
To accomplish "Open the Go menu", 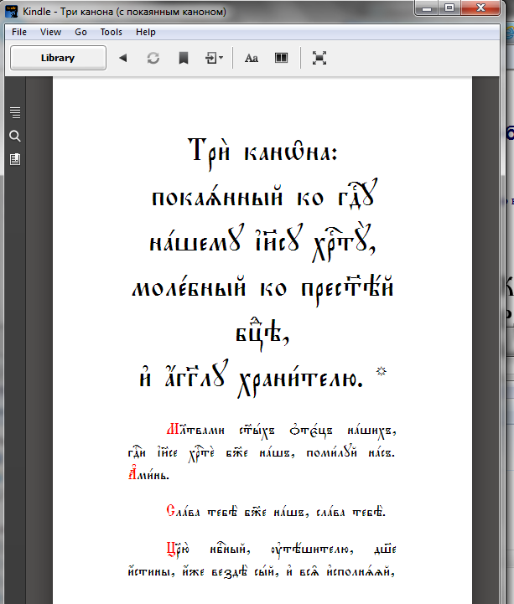I will click(80, 32).
